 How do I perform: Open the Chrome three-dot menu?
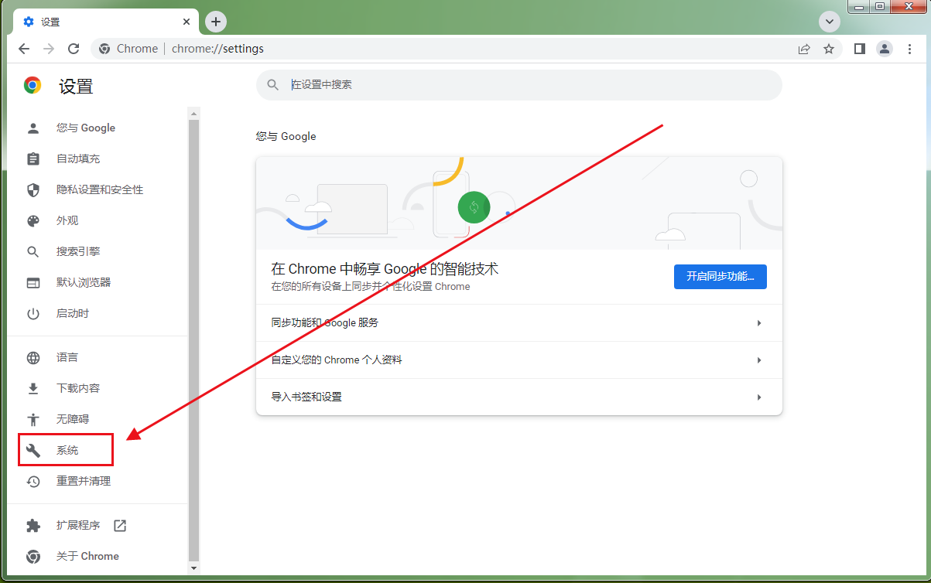click(909, 49)
